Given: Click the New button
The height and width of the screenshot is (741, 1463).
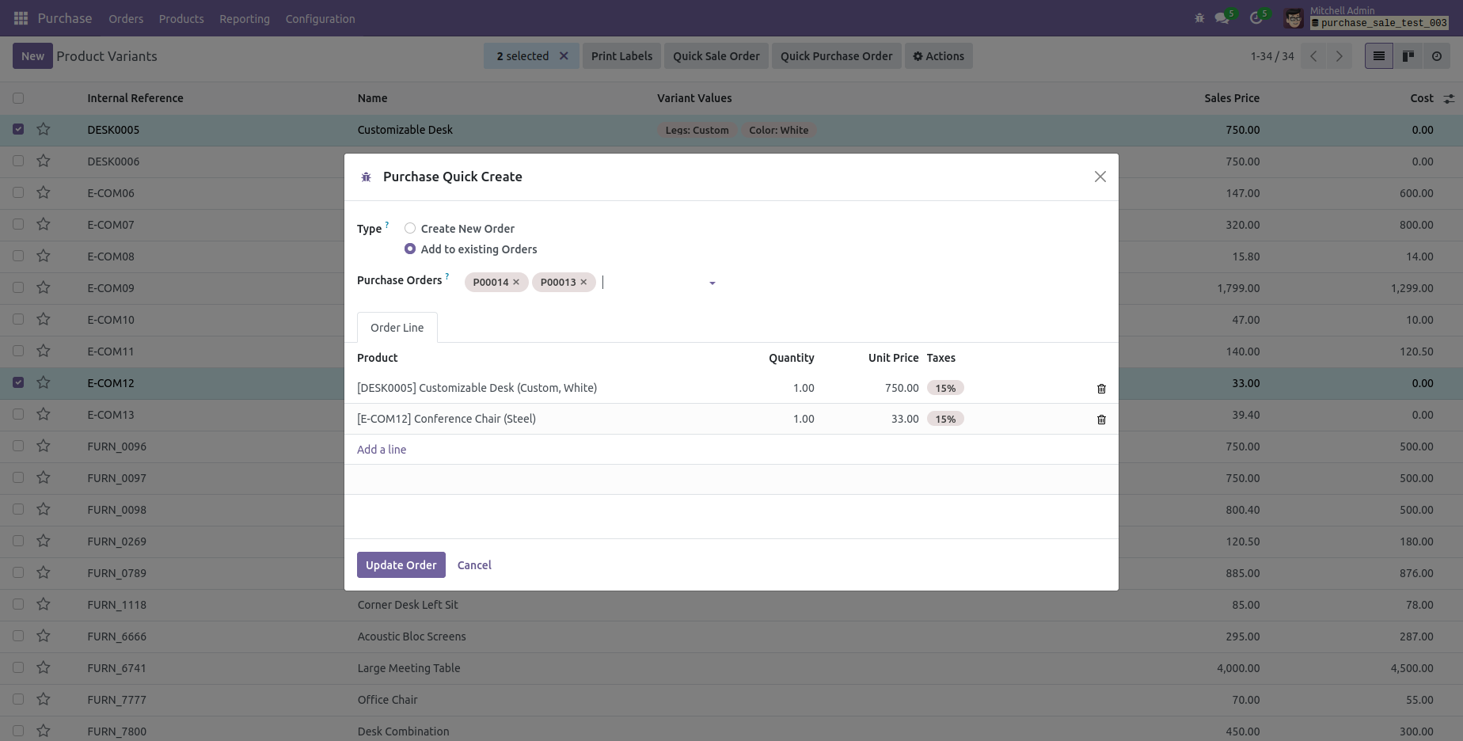Looking at the screenshot, I should (32, 56).
